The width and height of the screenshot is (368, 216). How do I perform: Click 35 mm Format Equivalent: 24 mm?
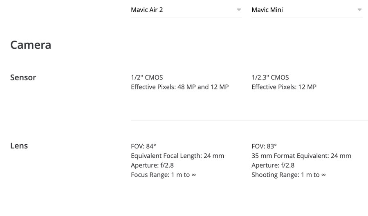tap(301, 156)
